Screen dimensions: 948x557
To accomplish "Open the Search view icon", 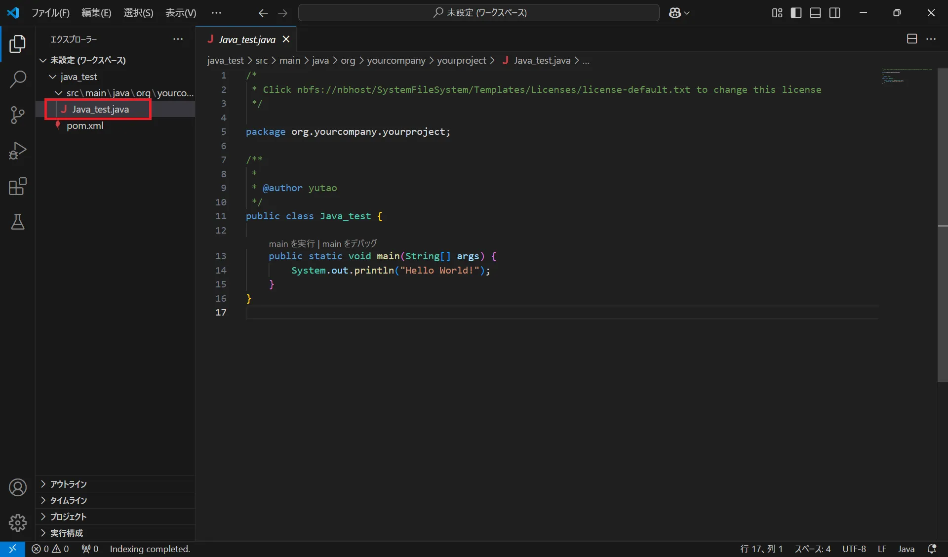I will [x=18, y=80].
